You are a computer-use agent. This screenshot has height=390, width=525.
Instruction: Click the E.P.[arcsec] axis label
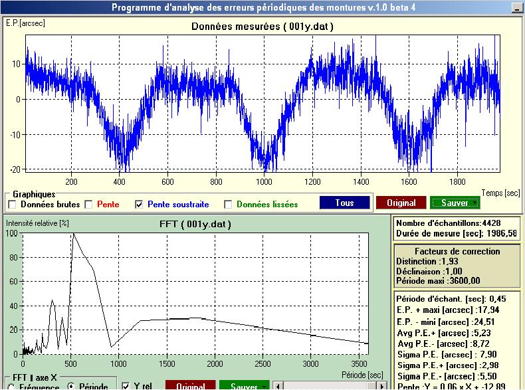coord(25,23)
